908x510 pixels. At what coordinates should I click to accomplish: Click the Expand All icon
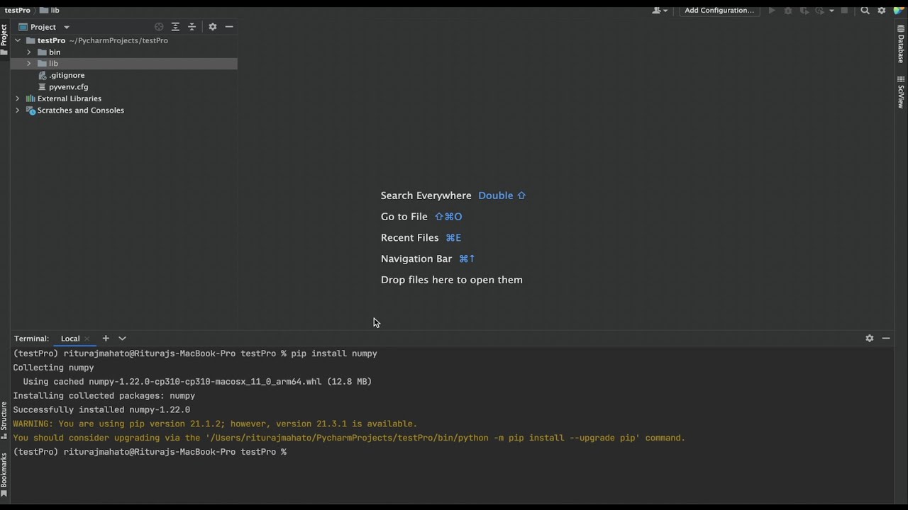(x=175, y=27)
